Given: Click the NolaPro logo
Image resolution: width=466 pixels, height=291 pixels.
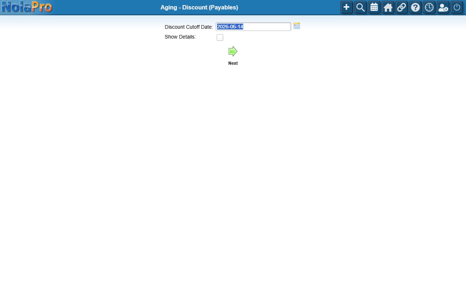Looking at the screenshot, I should point(27,7).
